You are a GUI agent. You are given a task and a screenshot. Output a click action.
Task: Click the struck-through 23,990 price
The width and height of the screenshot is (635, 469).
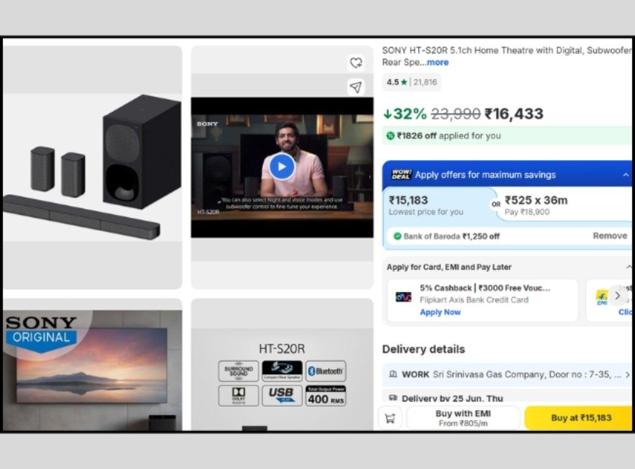456,114
